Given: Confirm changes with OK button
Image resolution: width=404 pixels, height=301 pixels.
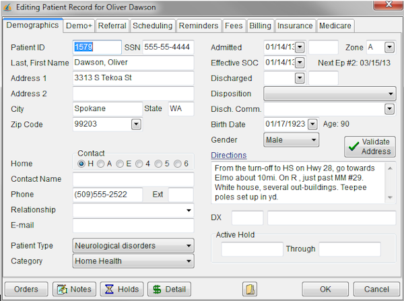Looking at the screenshot, I should click(x=325, y=289).
